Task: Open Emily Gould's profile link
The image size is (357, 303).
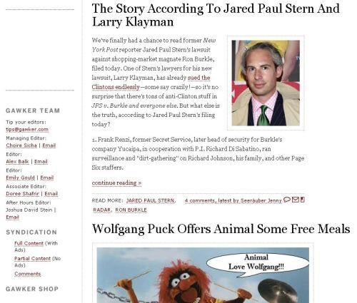Action: 20,178
